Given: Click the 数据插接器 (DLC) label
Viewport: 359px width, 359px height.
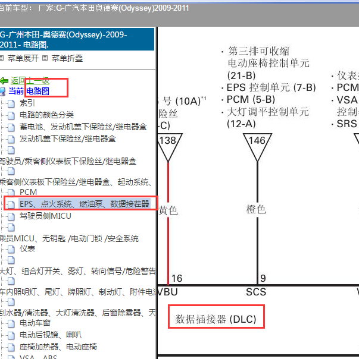Looking at the screenshot, I should tap(216, 319).
